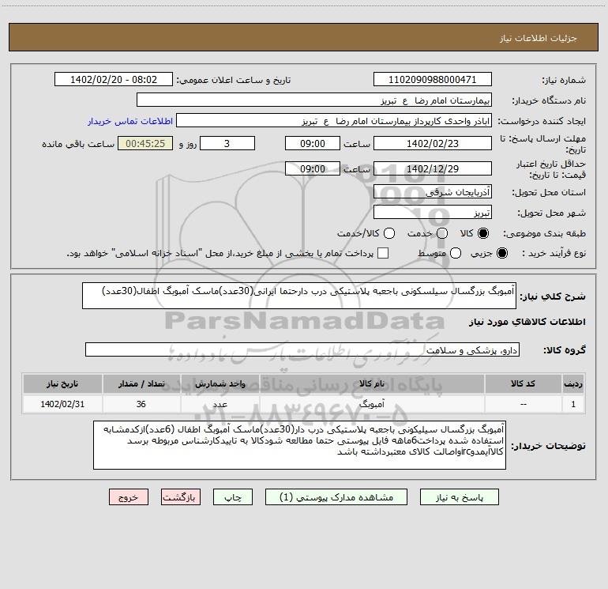Open مشاهده مدارک پیوستی (1) button
The width and height of the screenshot is (608, 589).
coord(336,497)
